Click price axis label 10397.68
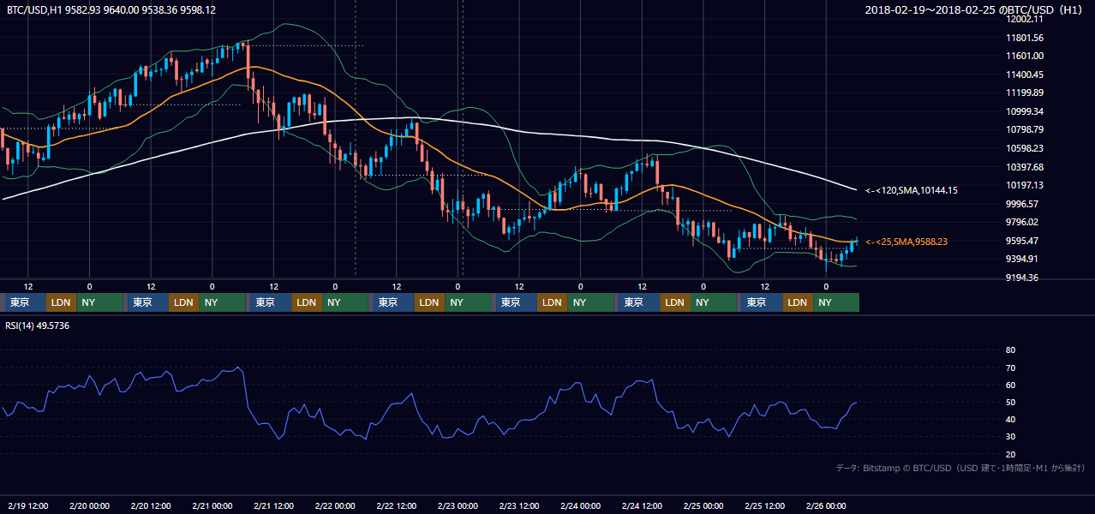 coord(1025,167)
